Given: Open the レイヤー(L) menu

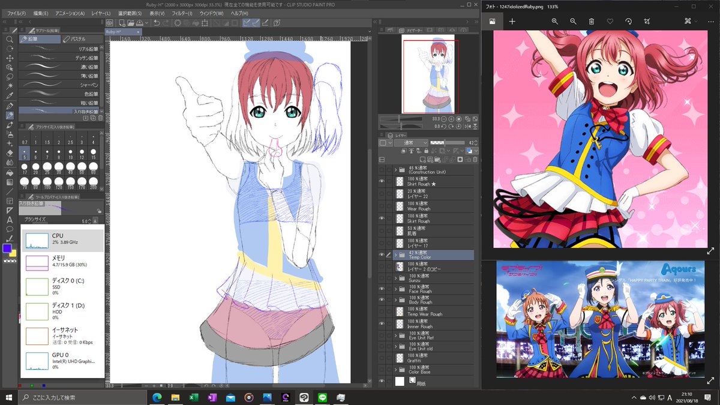Looking at the screenshot, I should click(100, 13).
